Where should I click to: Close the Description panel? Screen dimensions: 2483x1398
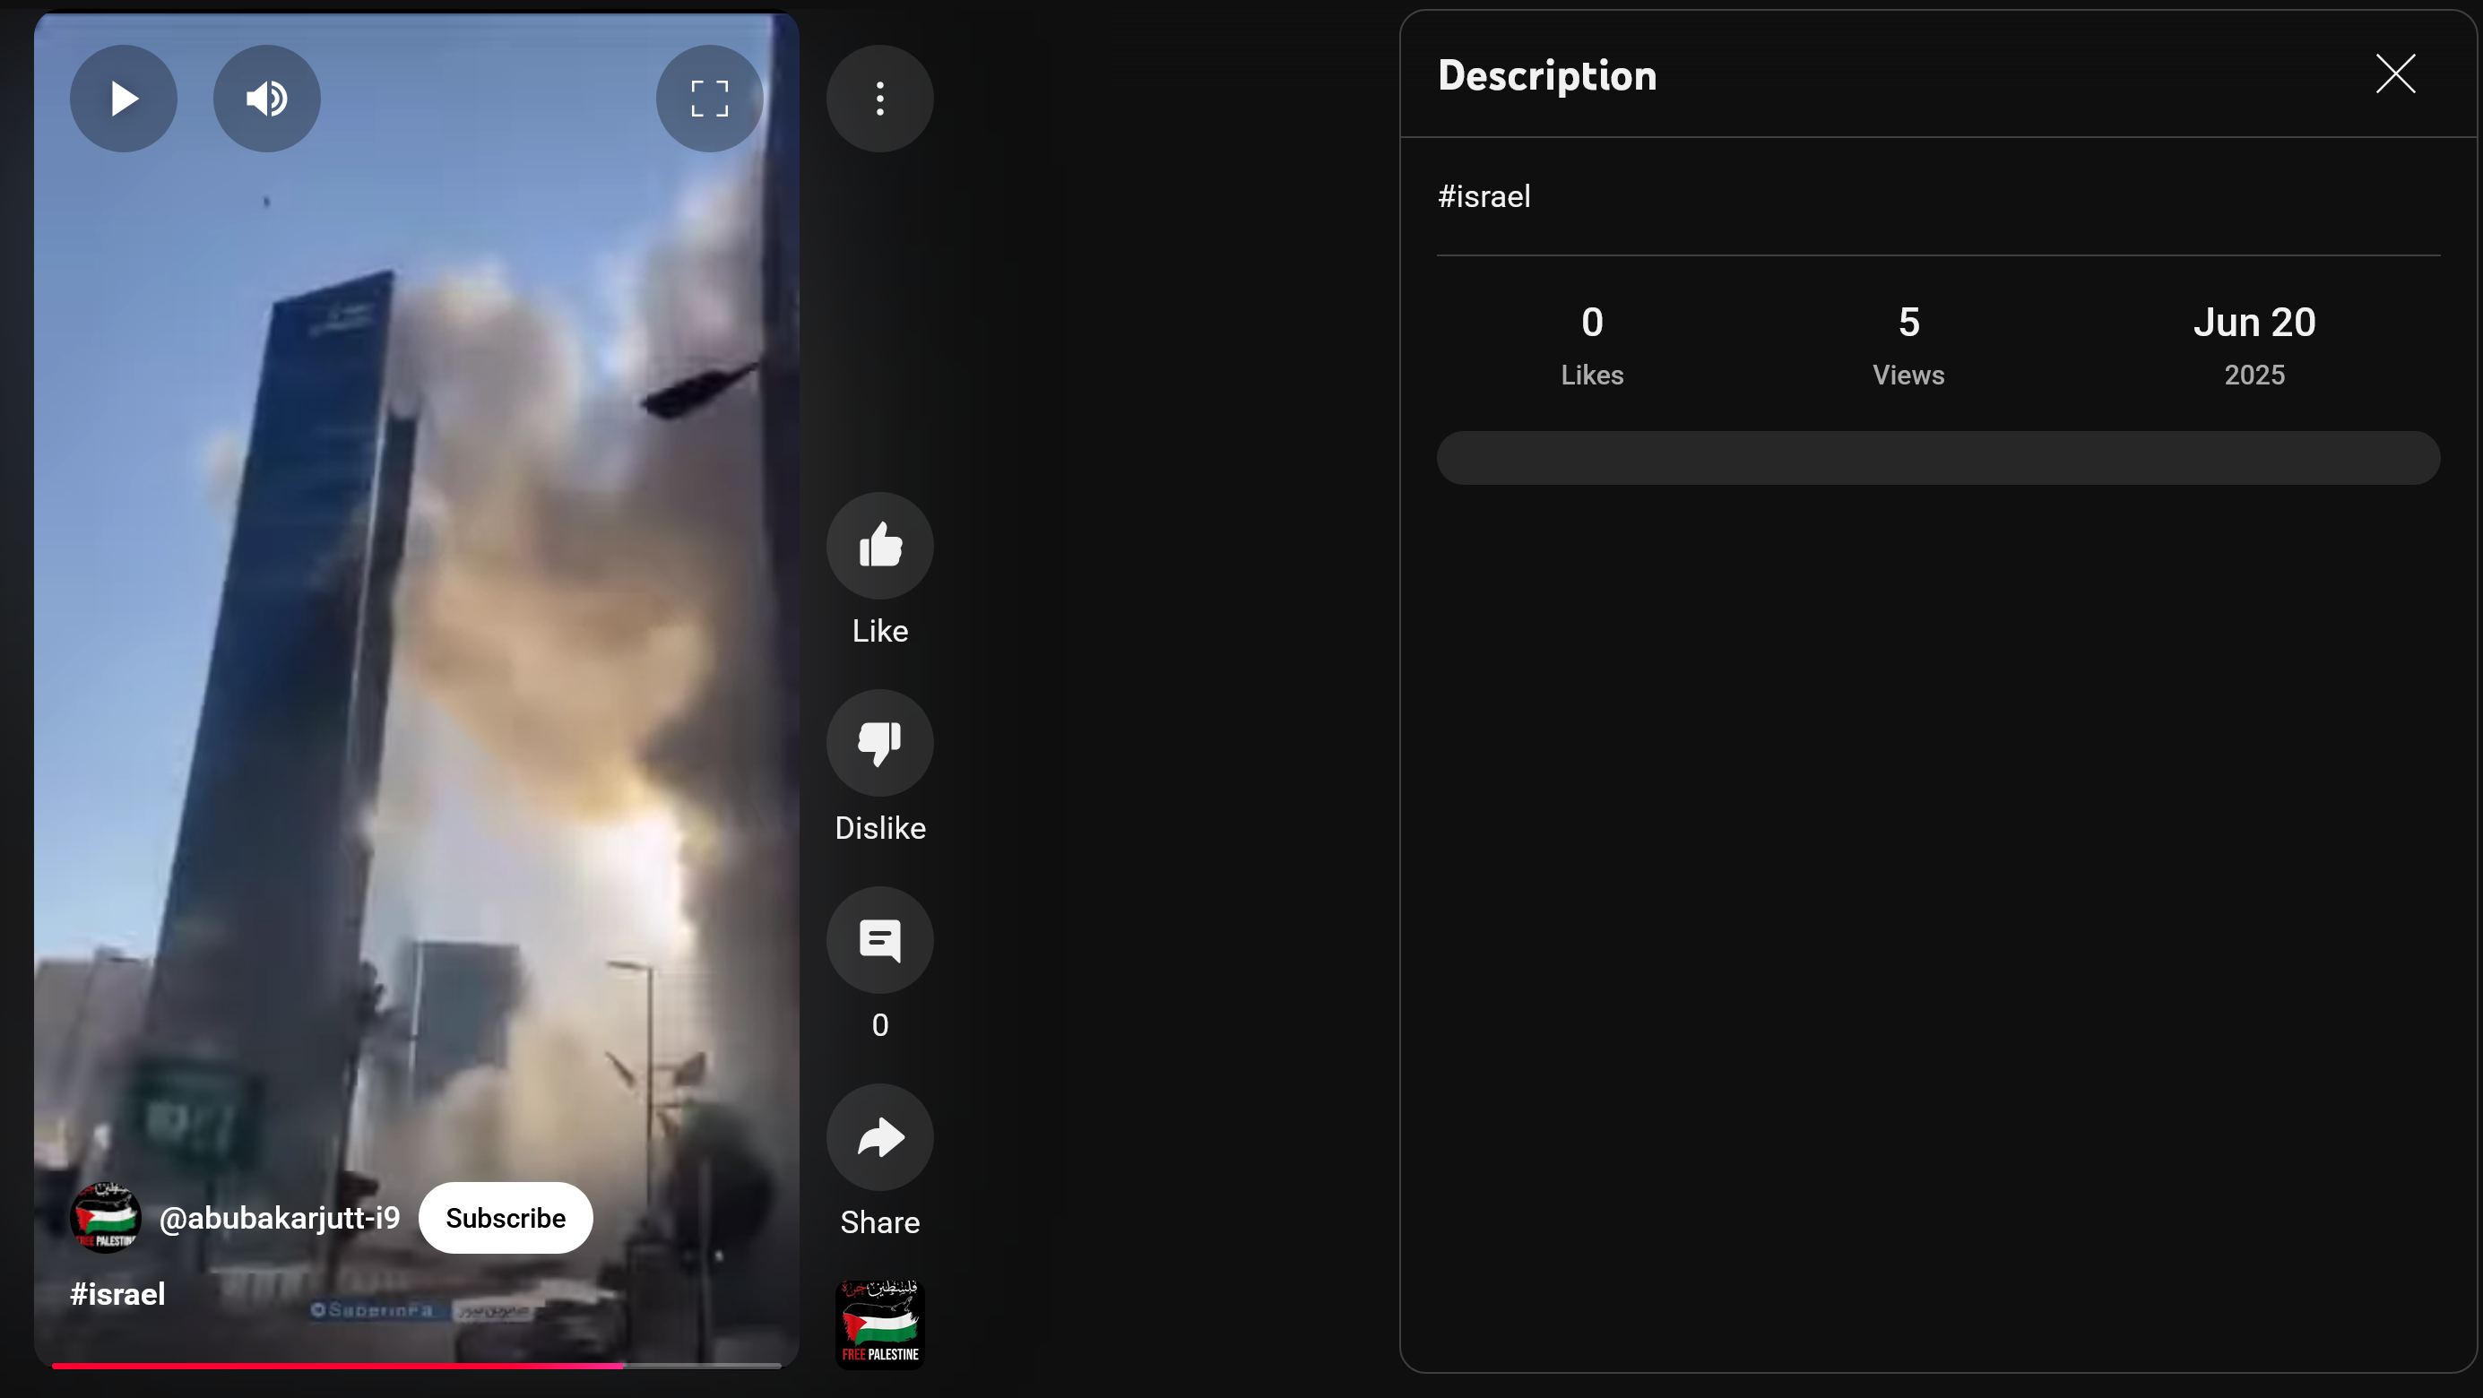click(2395, 74)
